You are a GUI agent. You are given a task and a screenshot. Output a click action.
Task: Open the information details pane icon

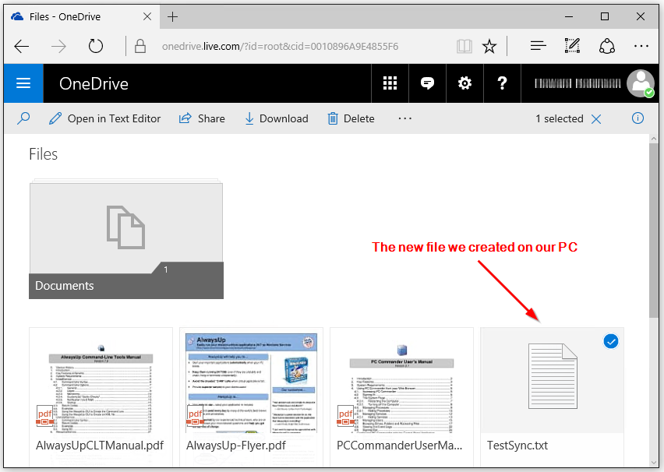[x=638, y=118]
